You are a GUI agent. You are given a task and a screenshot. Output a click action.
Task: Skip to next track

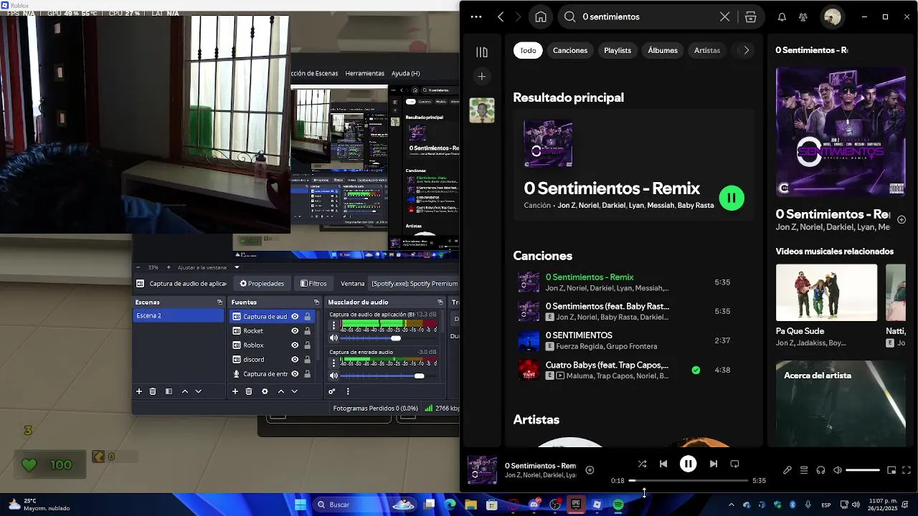713,464
